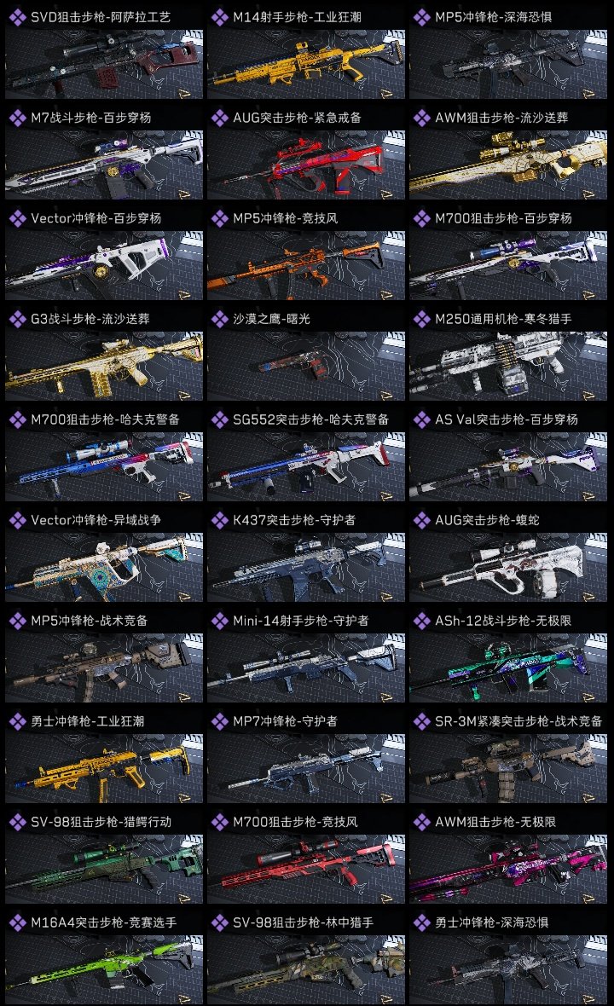Click the purple icon next to 沙漠之鹰-曙光

tap(219, 319)
